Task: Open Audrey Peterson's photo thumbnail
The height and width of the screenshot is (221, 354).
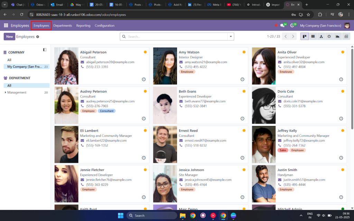Action: (x=66, y=105)
